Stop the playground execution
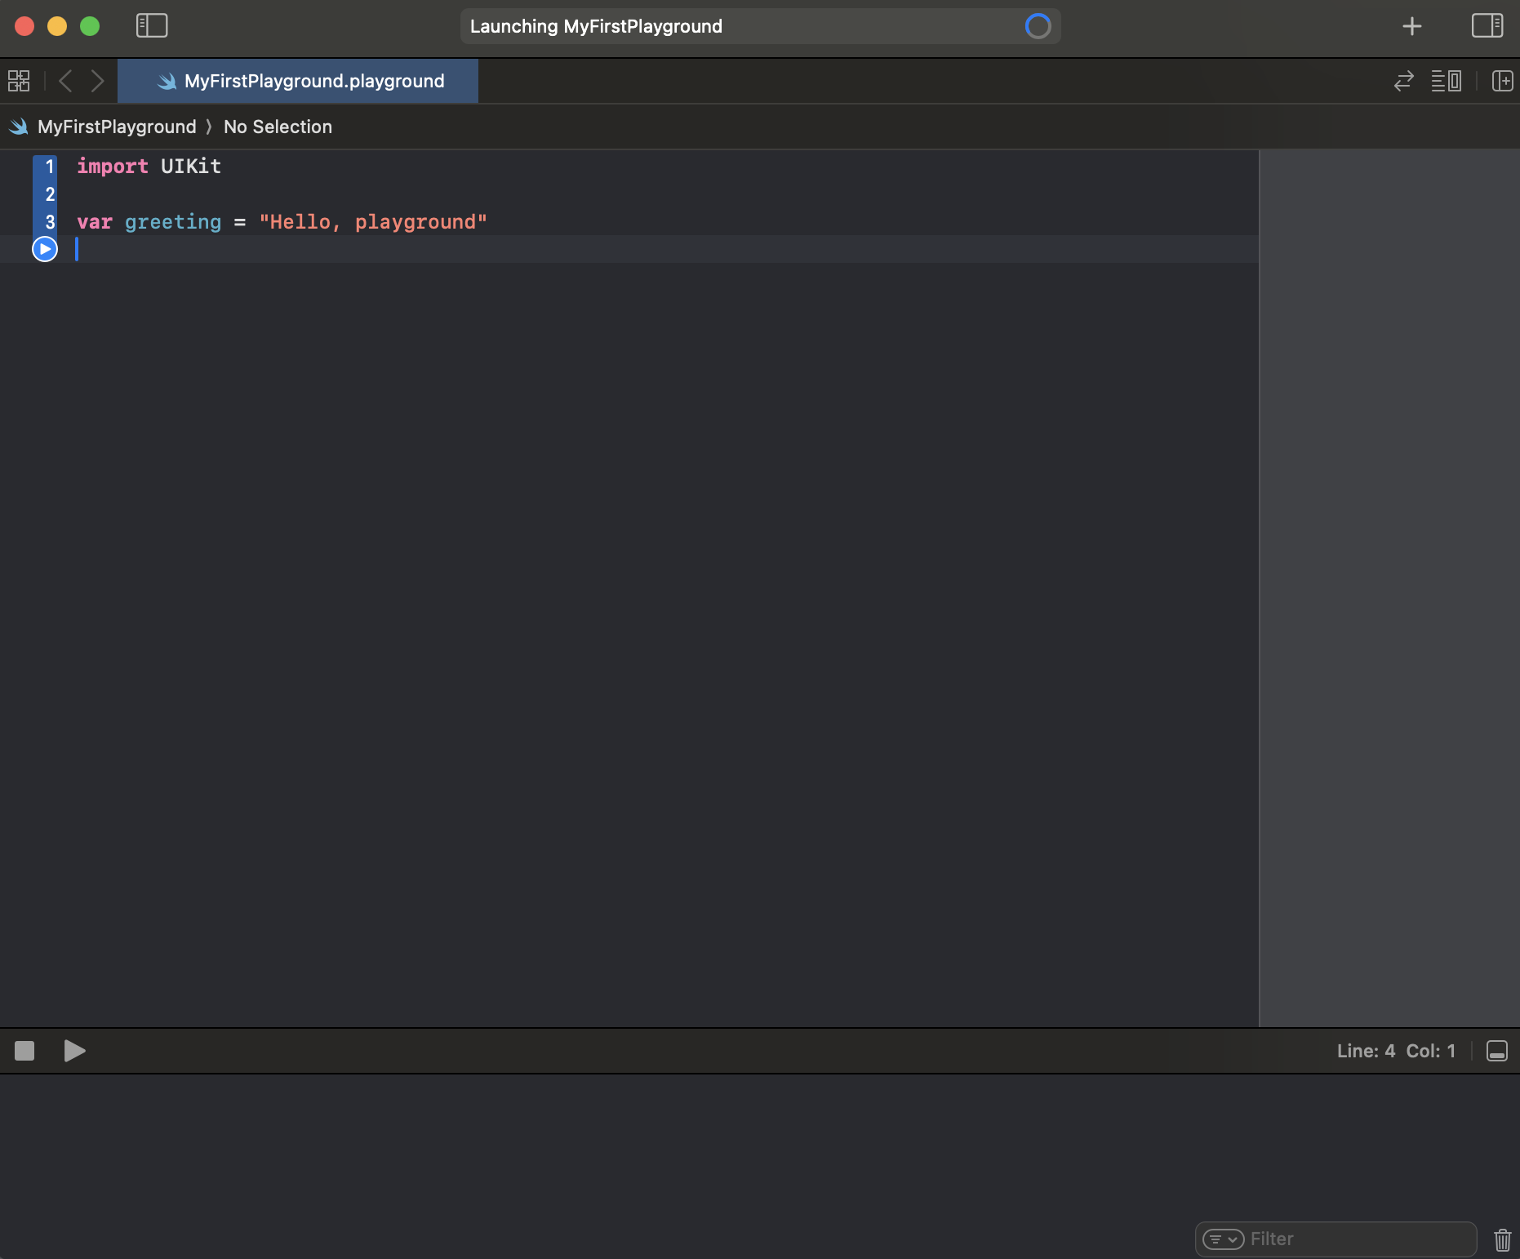Screen dimensions: 1520x1259 [x=24, y=1051]
